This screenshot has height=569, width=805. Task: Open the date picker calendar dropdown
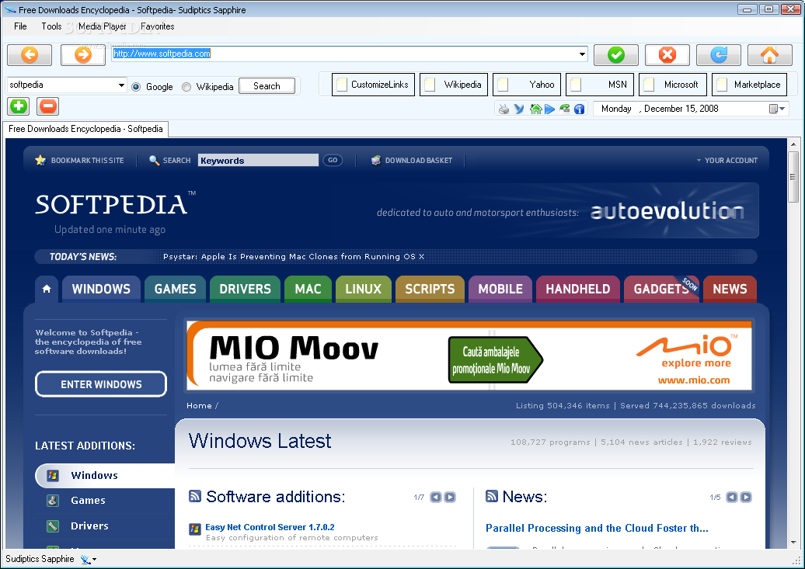[777, 109]
